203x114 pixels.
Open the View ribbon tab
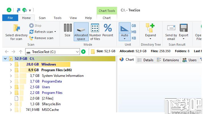tap(73, 18)
